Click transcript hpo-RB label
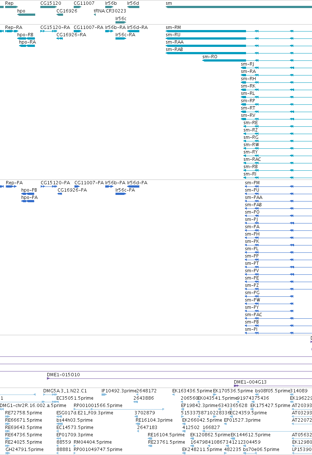312x455 pixels. (25, 34)
